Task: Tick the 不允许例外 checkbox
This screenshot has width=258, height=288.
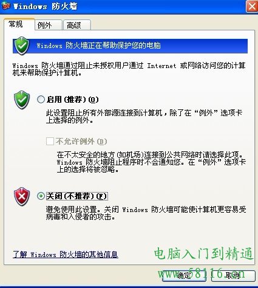Action: pos(50,142)
